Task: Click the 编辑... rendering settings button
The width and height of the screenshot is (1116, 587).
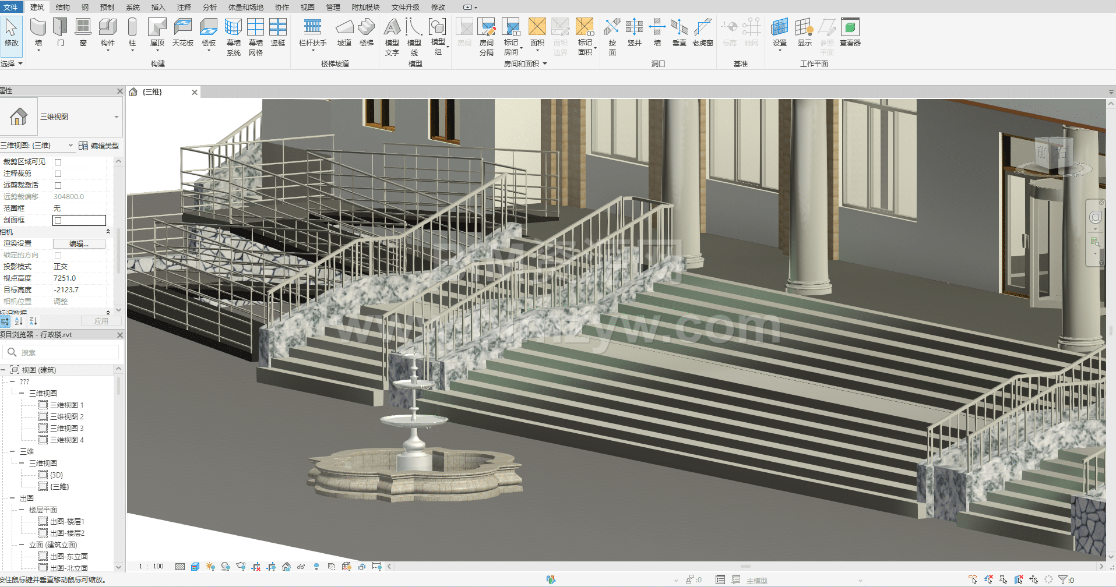Action: [x=79, y=243]
